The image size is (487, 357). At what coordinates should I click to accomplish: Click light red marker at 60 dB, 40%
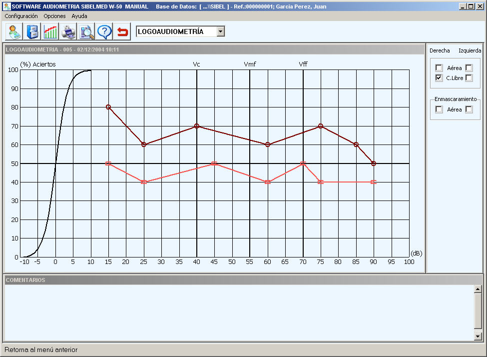[x=268, y=182]
